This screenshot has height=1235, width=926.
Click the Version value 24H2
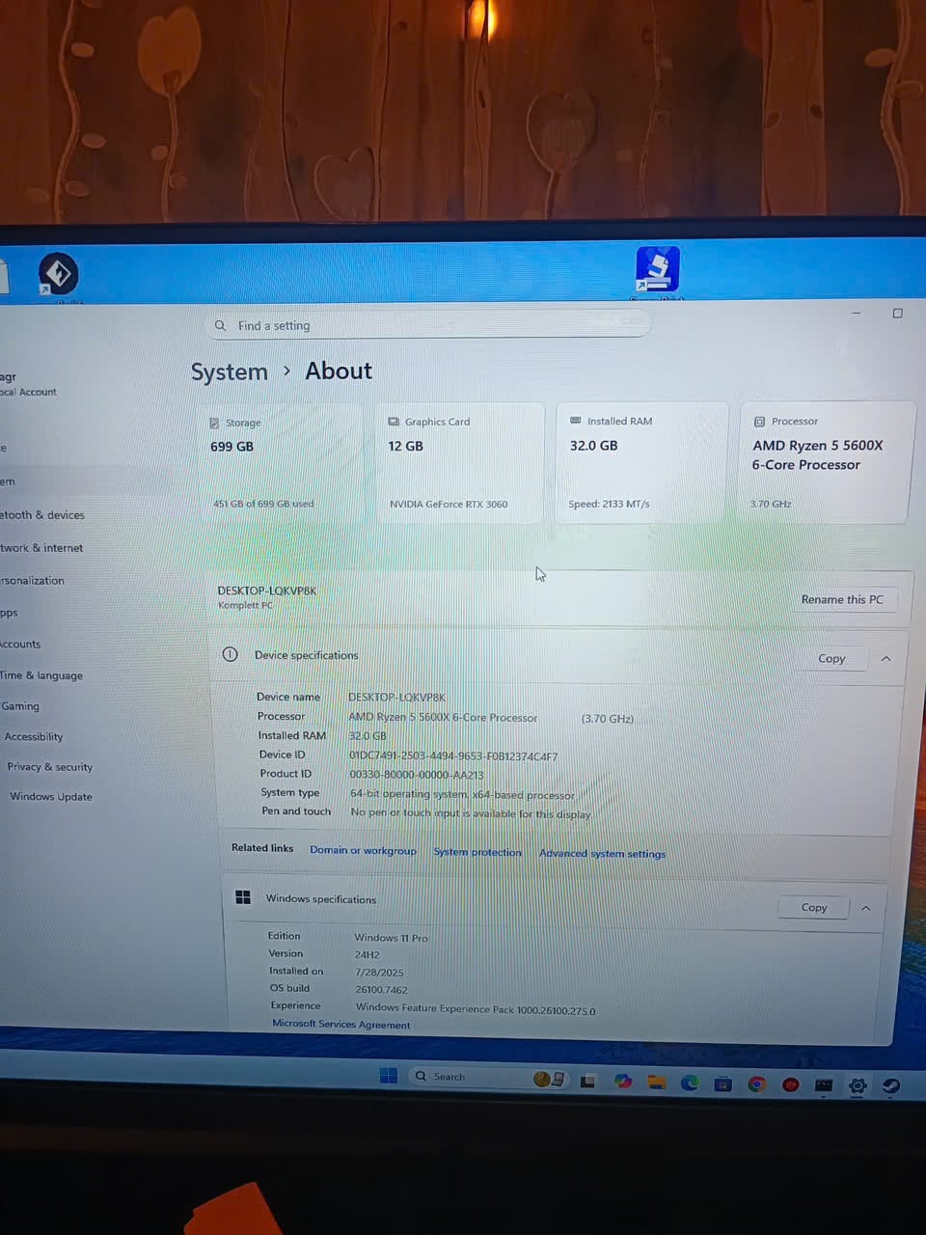[367, 955]
